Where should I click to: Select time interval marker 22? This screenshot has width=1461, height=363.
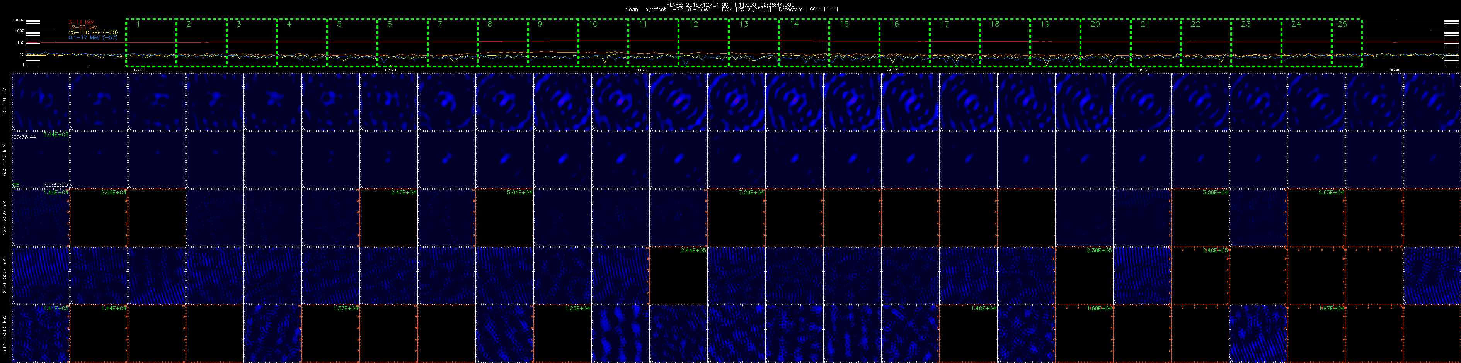1195,24
